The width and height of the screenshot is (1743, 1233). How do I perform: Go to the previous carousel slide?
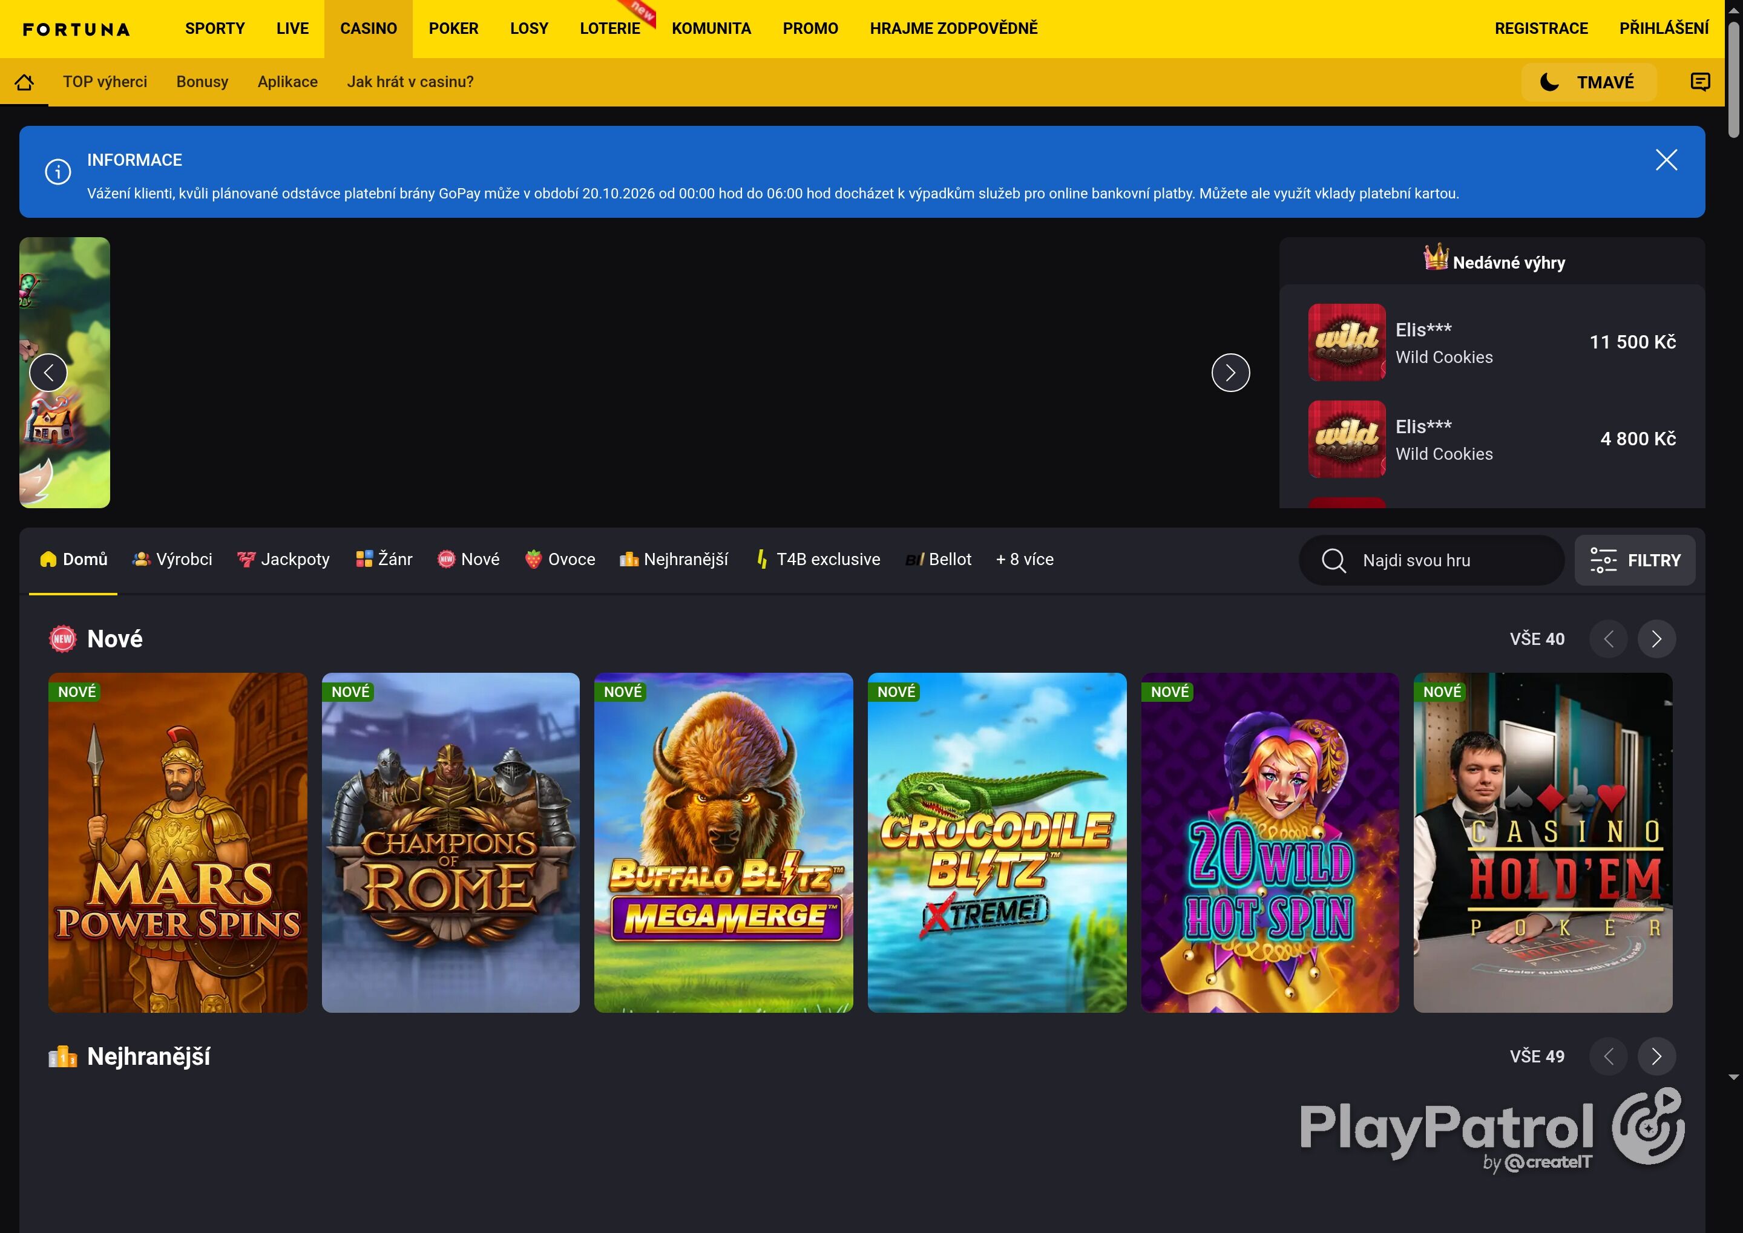click(48, 373)
